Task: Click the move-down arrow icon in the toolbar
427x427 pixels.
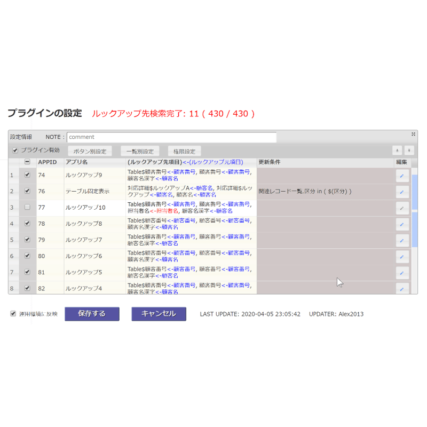Action: click(x=409, y=151)
